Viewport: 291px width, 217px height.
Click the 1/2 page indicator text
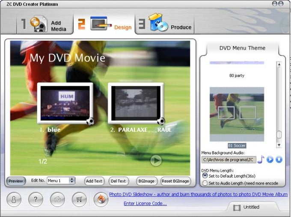coord(43,161)
